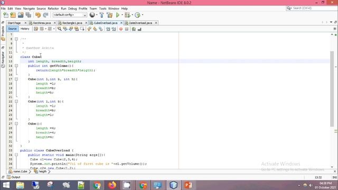Click the Comment lines icon
Viewport: 338px width, 190px height.
134,29
